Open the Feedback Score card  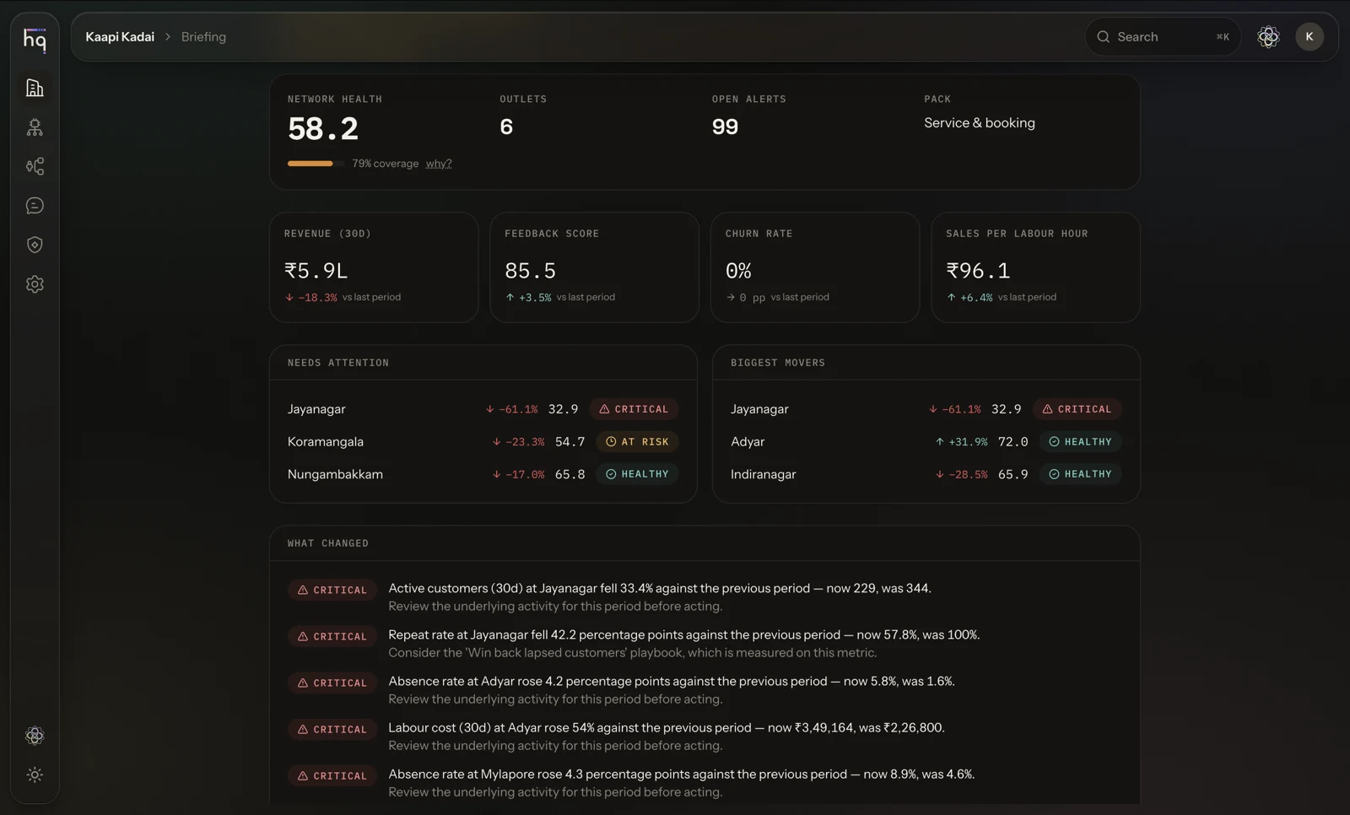point(594,267)
